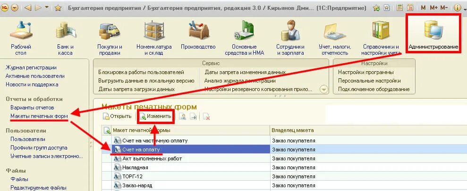This screenshot has height=191, width=467.
Task: Open Рабочий стол section
Action: pyautogui.click(x=21, y=38)
